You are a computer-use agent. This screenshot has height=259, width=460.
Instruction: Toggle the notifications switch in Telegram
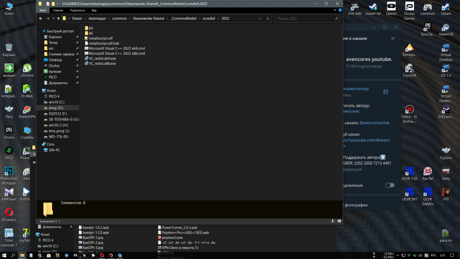coord(390,185)
